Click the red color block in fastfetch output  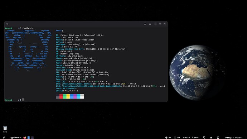point(61,96)
